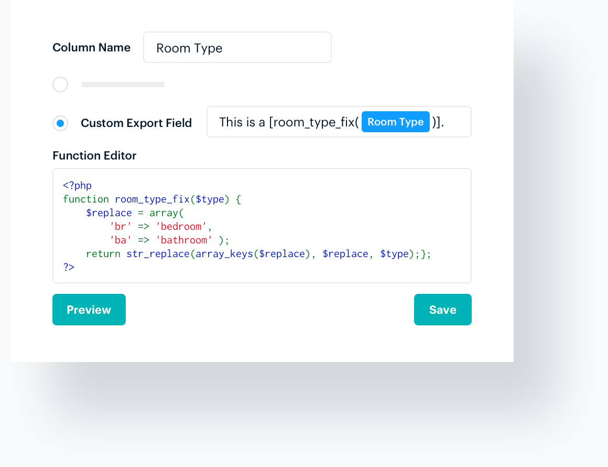Viewport: 608px width, 467px height.
Task: Select the Custom Export Field radio button
Action: [60, 123]
